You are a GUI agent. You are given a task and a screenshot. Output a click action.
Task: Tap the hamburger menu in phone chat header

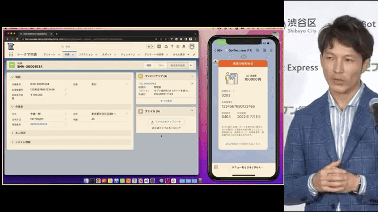coord(271,50)
